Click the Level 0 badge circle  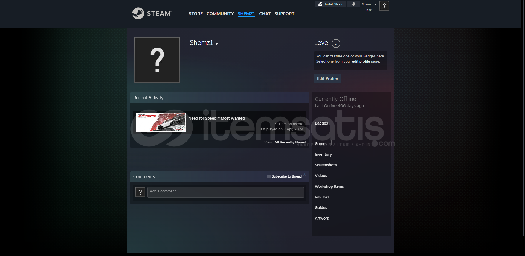[x=336, y=43]
